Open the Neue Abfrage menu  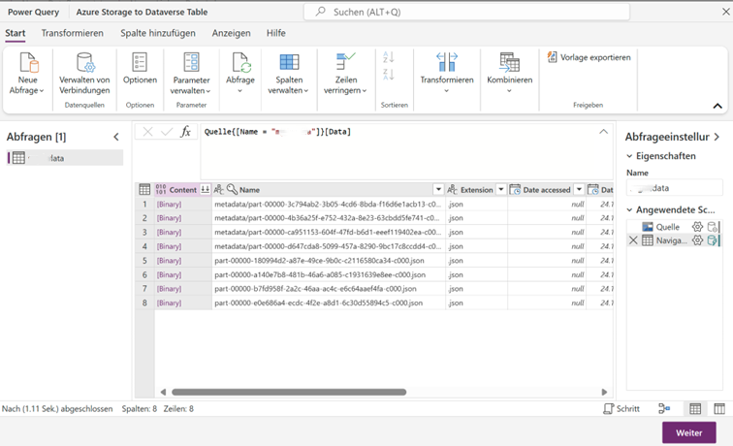(28, 73)
